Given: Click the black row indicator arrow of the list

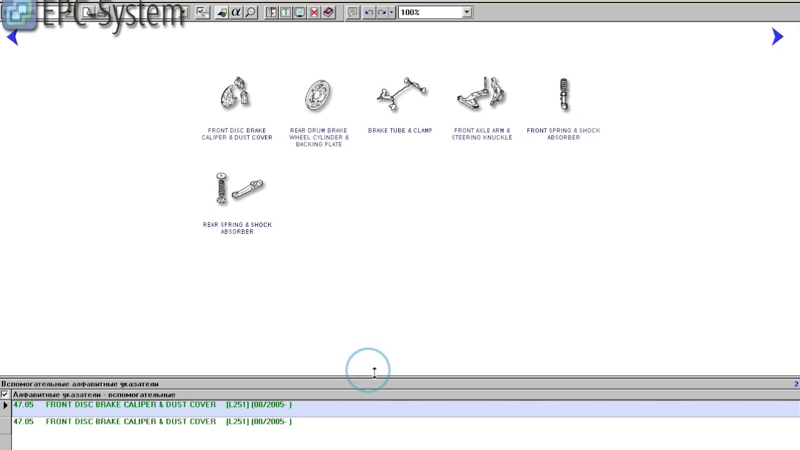Looking at the screenshot, I should click(x=6, y=406).
